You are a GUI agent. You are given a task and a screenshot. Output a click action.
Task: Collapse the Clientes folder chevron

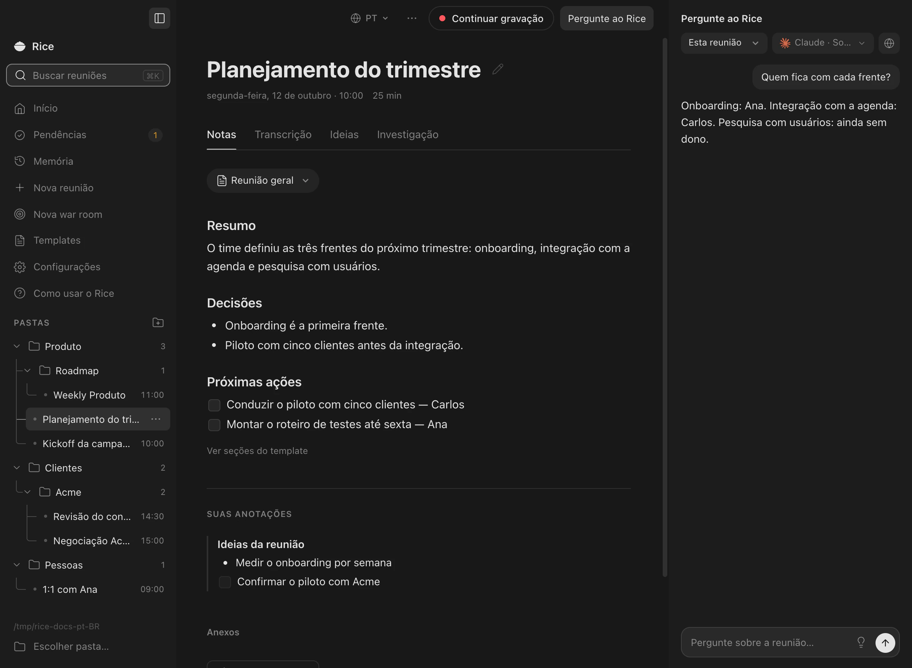(x=17, y=468)
